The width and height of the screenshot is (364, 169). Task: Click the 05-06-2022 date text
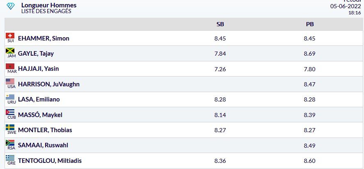pos(346,6)
